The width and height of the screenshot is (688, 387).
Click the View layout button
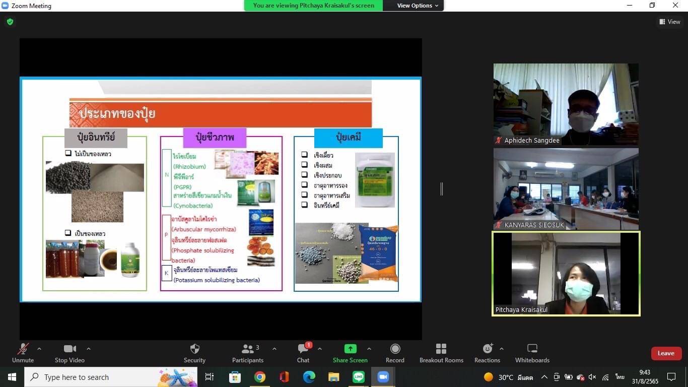[670, 22]
